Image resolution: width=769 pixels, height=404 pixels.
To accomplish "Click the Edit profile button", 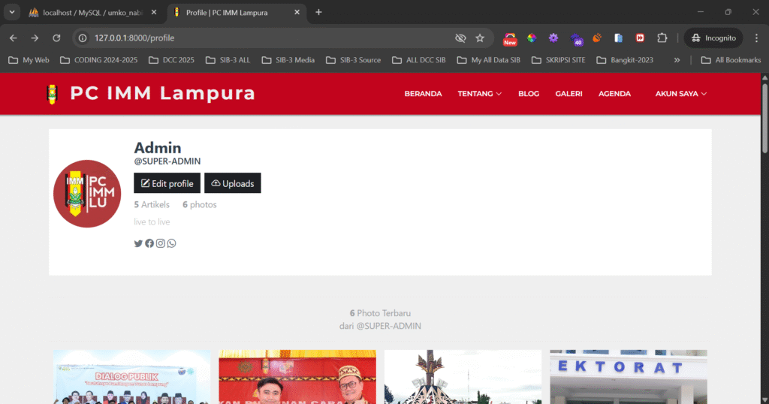I will [x=167, y=183].
